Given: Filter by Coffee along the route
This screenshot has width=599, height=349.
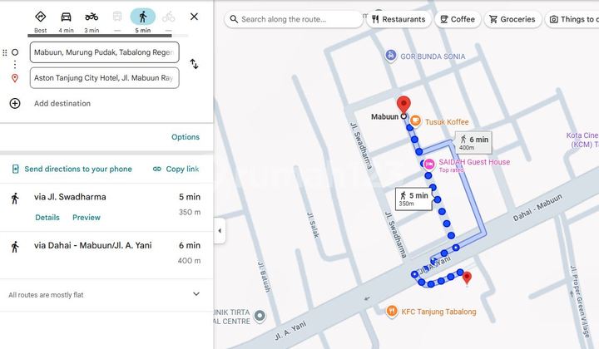Looking at the screenshot, I should coord(457,19).
